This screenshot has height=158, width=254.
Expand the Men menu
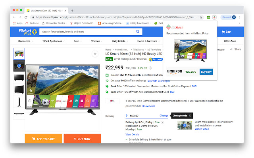[x=78, y=41]
